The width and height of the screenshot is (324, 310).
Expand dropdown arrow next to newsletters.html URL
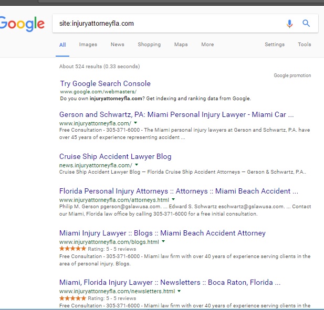179,291
